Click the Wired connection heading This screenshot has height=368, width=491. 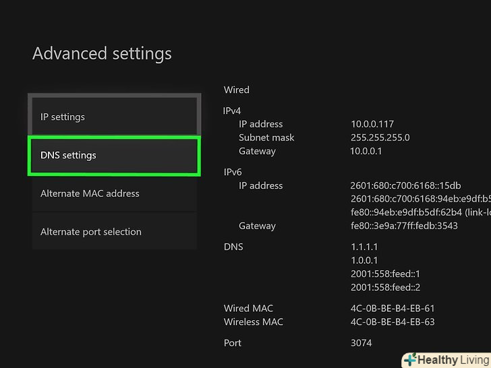tap(236, 90)
